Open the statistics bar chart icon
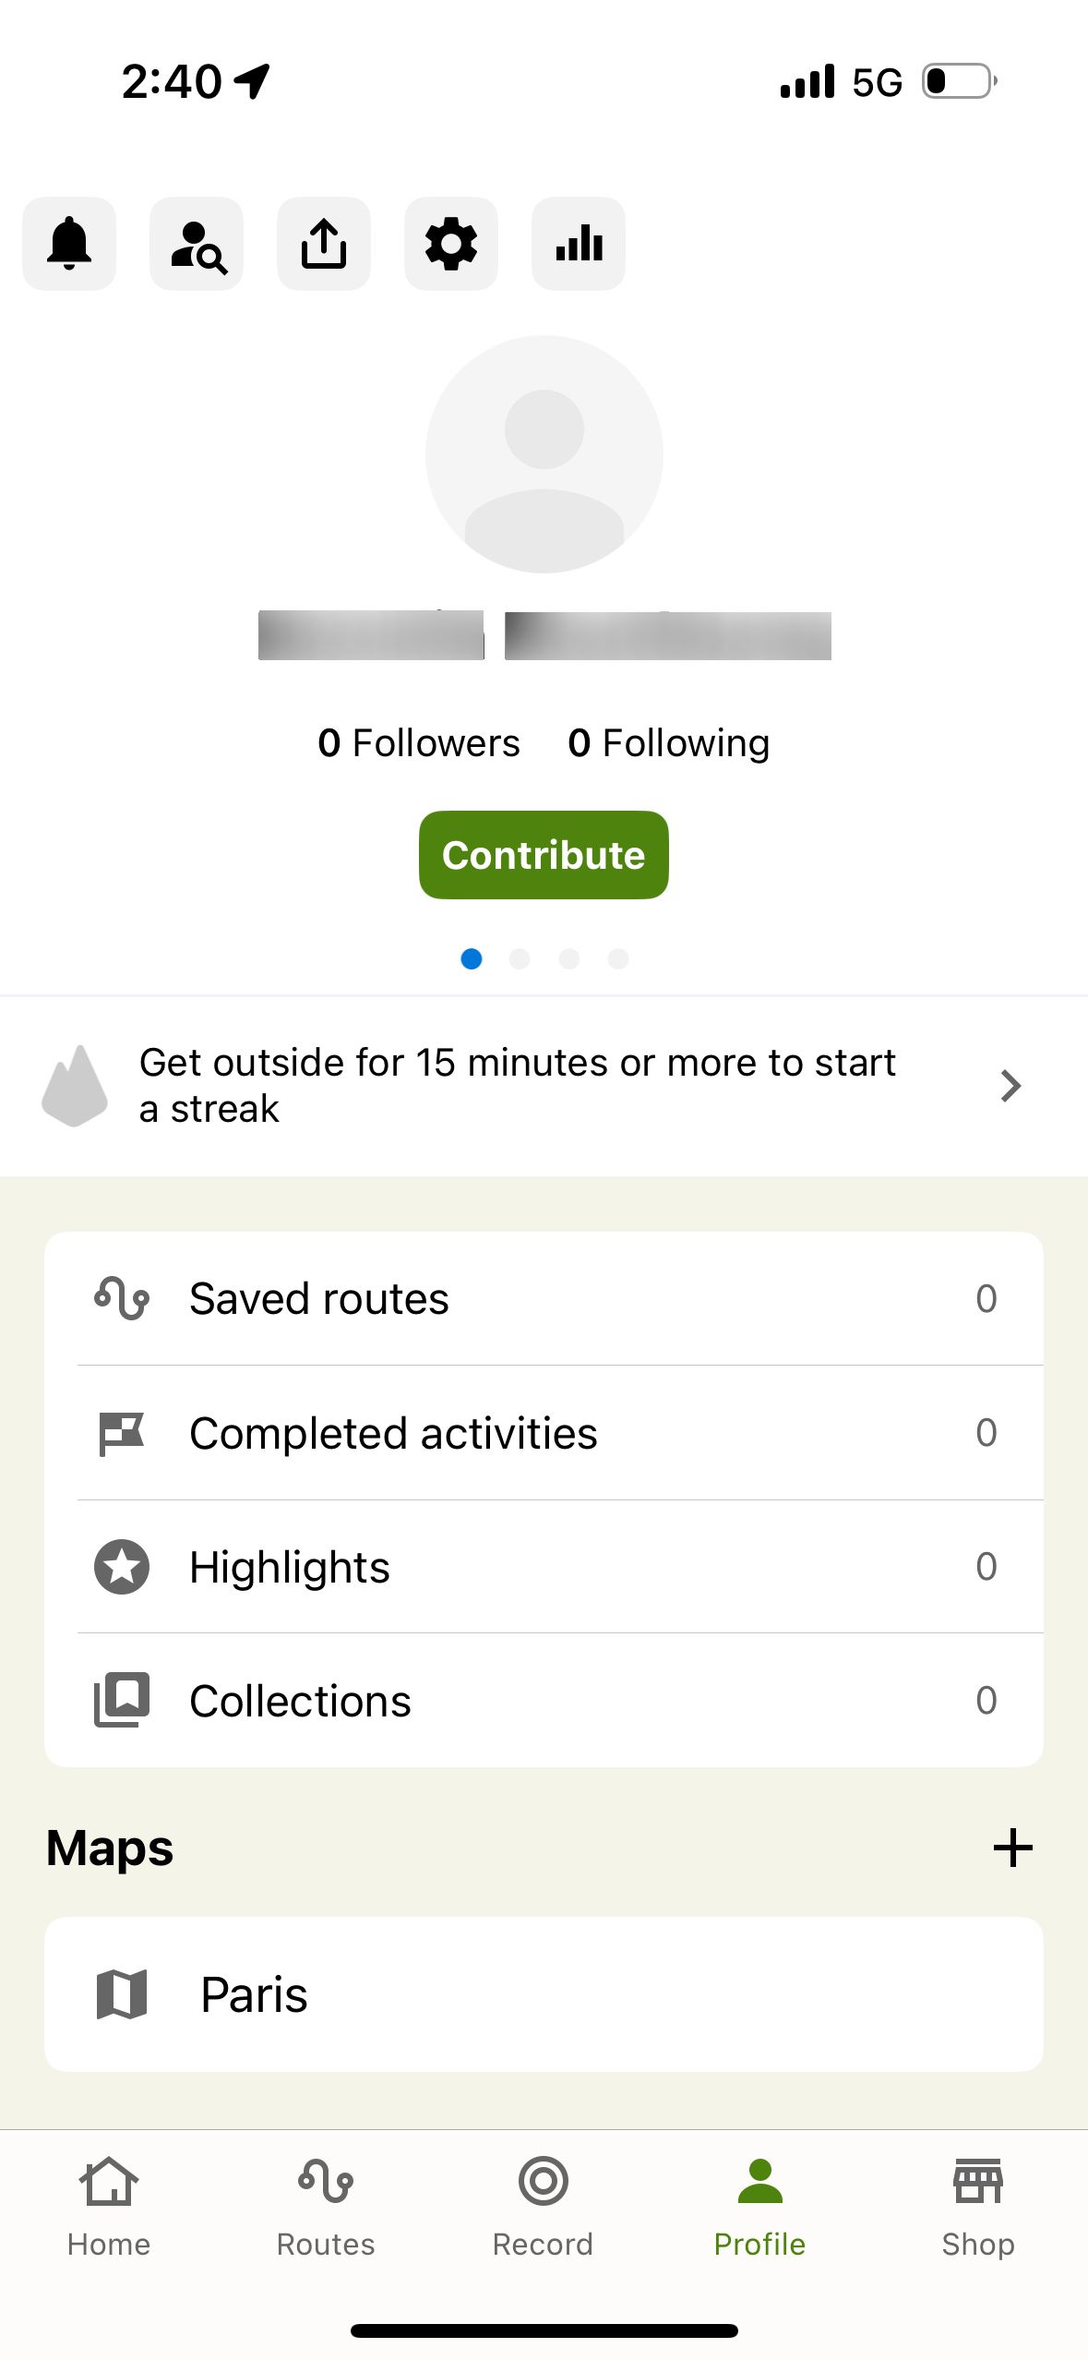Viewport: 1088px width, 2360px height. tap(579, 244)
